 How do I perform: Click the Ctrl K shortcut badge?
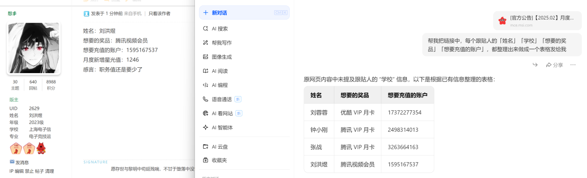(281, 13)
